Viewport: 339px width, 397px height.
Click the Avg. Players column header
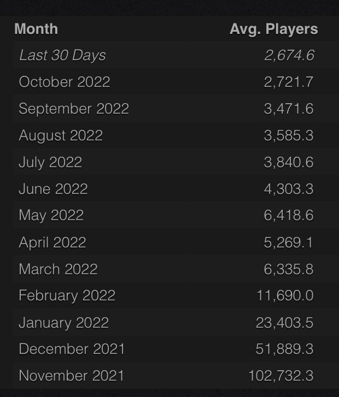pyautogui.click(x=273, y=29)
